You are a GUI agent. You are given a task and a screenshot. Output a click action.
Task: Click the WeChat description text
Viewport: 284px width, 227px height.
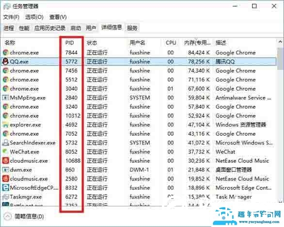tap(225, 152)
